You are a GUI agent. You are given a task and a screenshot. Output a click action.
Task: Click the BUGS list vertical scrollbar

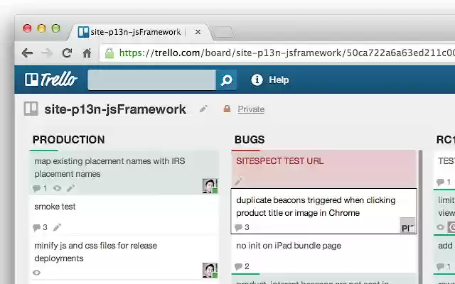[x=420, y=217]
